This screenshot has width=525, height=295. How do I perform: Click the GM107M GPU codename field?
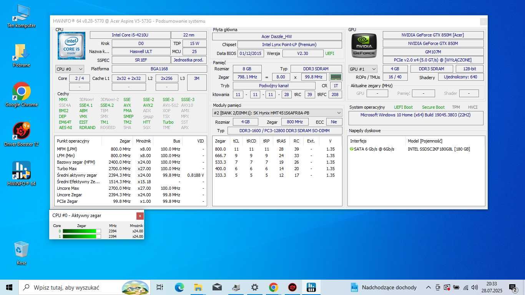(433, 52)
